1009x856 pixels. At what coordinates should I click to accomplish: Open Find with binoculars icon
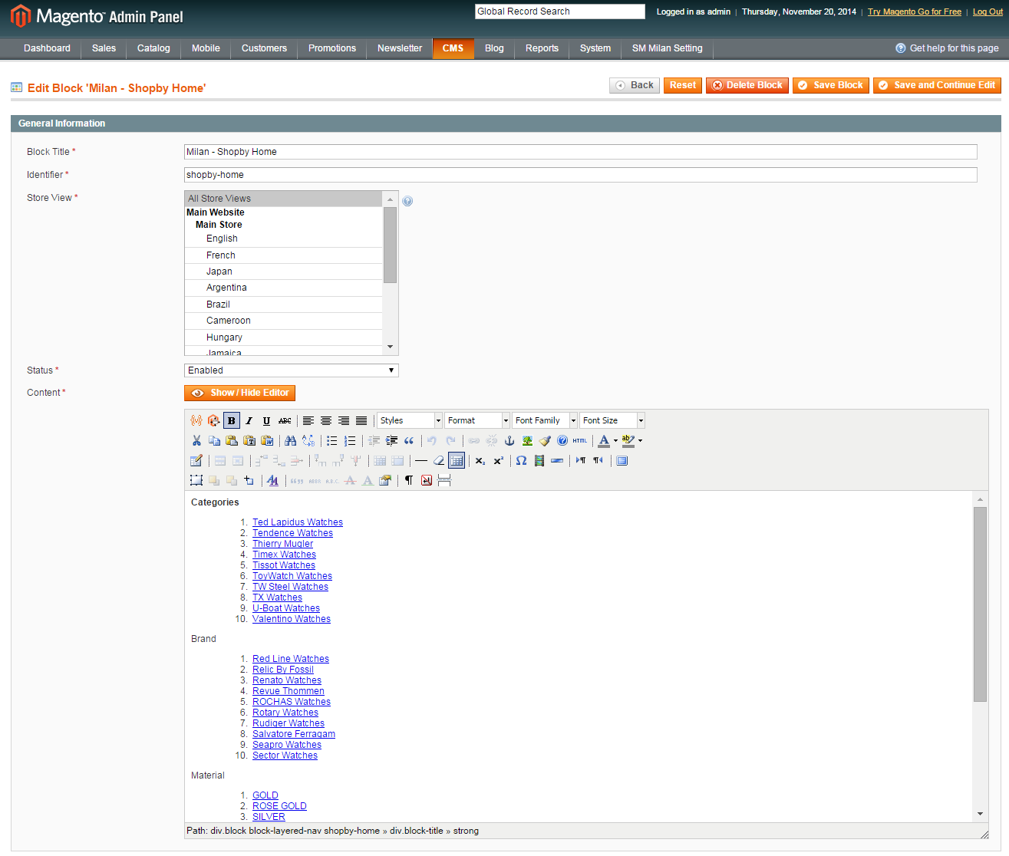[290, 440]
